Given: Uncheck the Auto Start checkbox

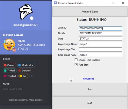Looking at the screenshot, I should tap(76, 65).
